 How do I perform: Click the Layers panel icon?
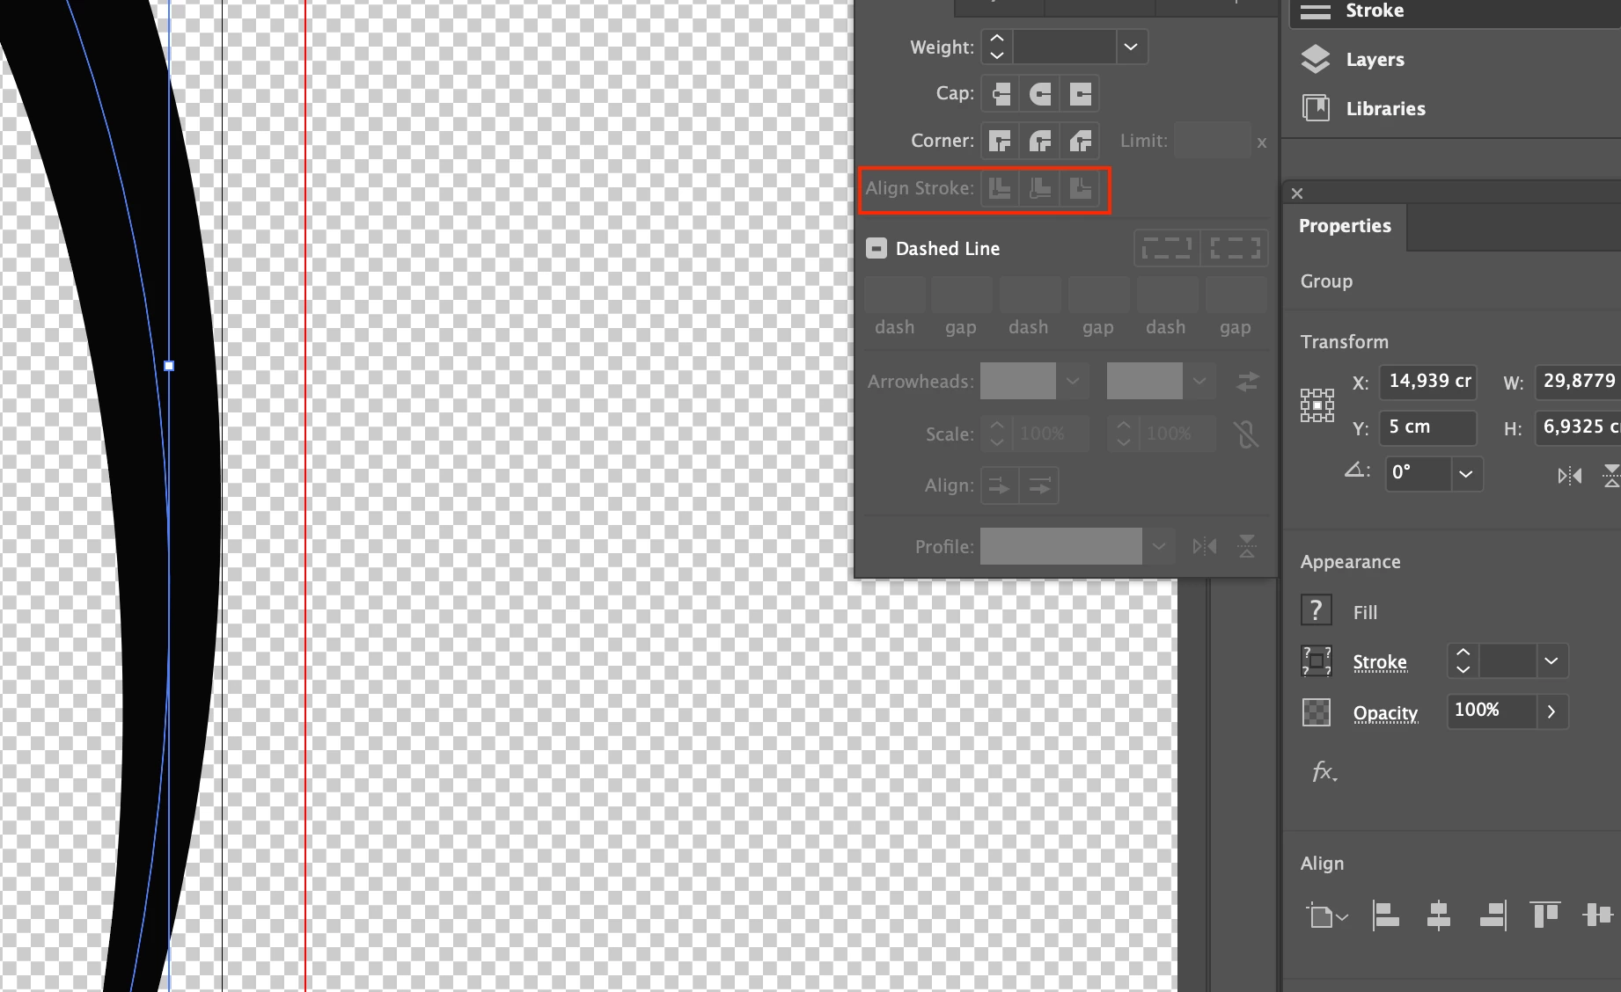coord(1316,60)
